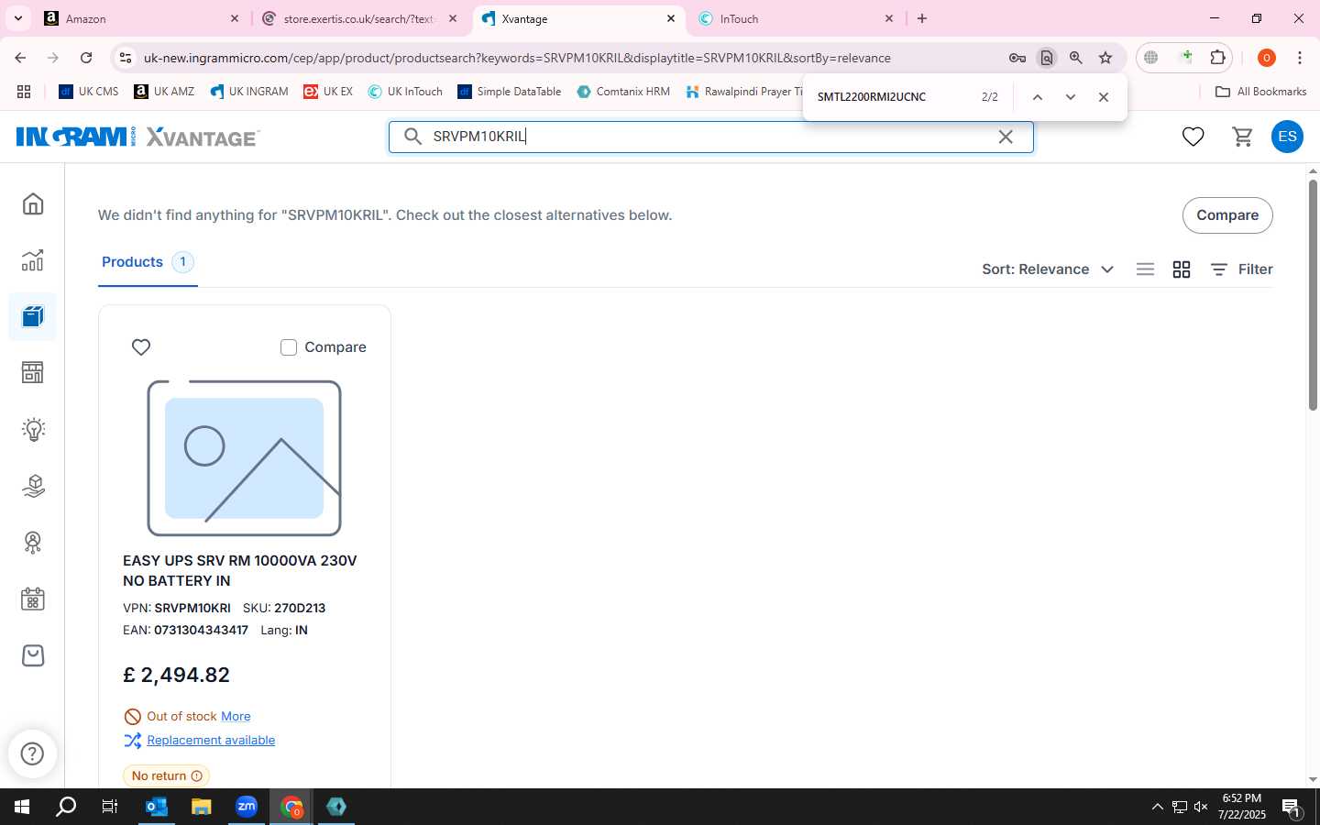Go back using browser back arrow
The image size is (1320, 825).
tap(20, 58)
